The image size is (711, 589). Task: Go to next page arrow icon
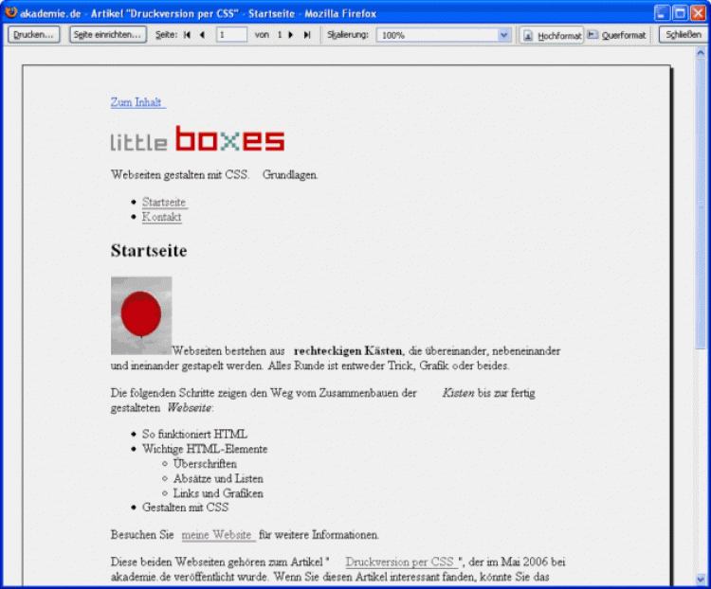pyautogui.click(x=291, y=35)
